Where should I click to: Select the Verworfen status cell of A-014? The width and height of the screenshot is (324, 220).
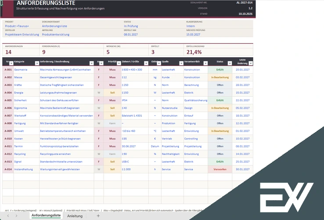pyautogui.click(x=220, y=169)
